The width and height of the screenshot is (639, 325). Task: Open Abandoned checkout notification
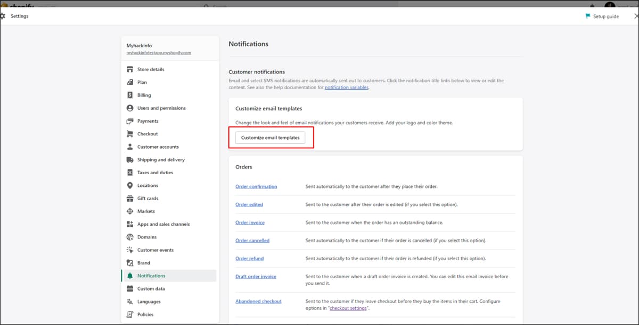[x=258, y=302]
